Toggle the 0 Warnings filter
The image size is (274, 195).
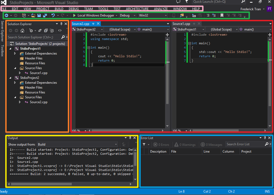pyautogui.click(x=185, y=144)
